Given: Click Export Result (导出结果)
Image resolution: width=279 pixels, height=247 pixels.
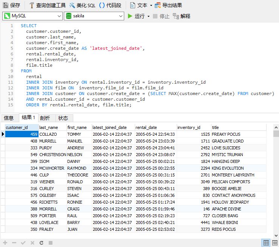Looking at the screenshot, I should pos(168,5).
